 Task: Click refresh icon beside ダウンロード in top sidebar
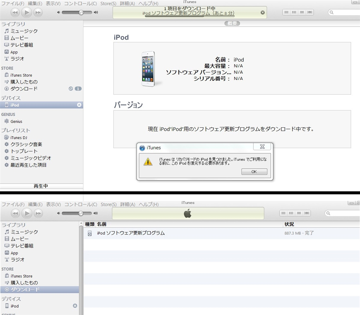coord(71,89)
